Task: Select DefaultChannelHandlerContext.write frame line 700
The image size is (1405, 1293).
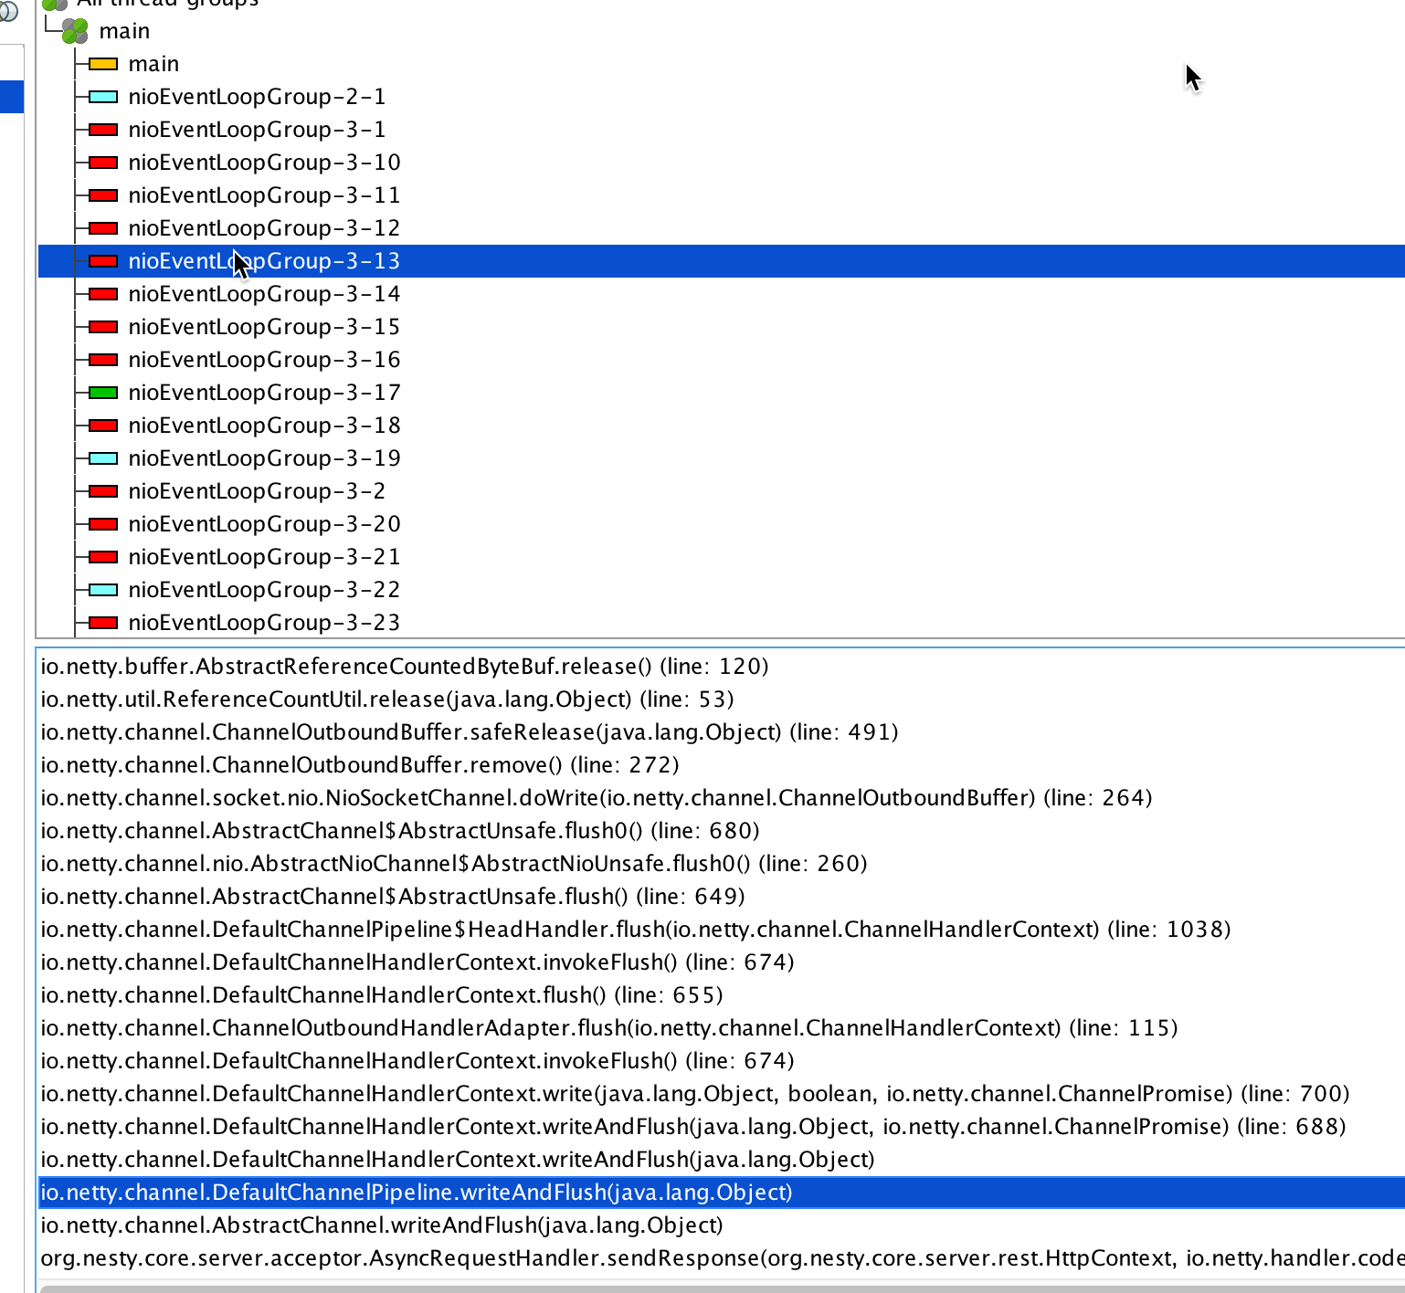Action: pyautogui.click(x=695, y=1094)
